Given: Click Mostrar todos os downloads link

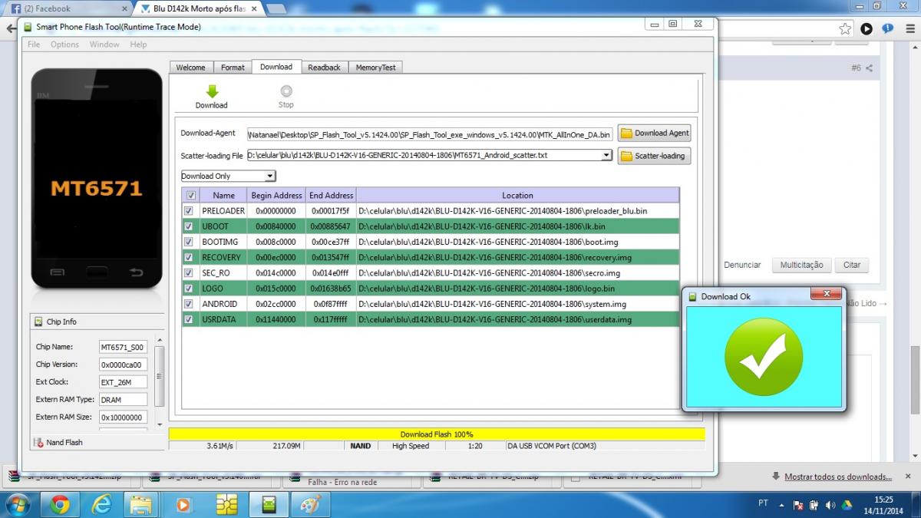Looking at the screenshot, I should (838, 477).
